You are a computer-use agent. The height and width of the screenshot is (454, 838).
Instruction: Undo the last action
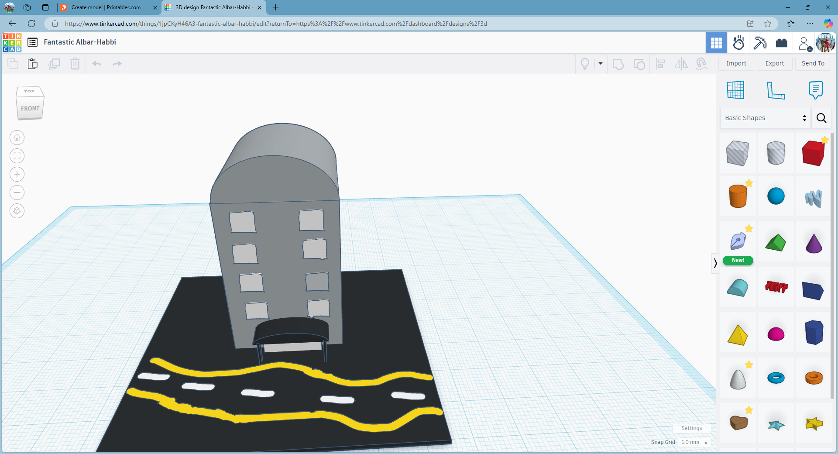click(x=97, y=64)
